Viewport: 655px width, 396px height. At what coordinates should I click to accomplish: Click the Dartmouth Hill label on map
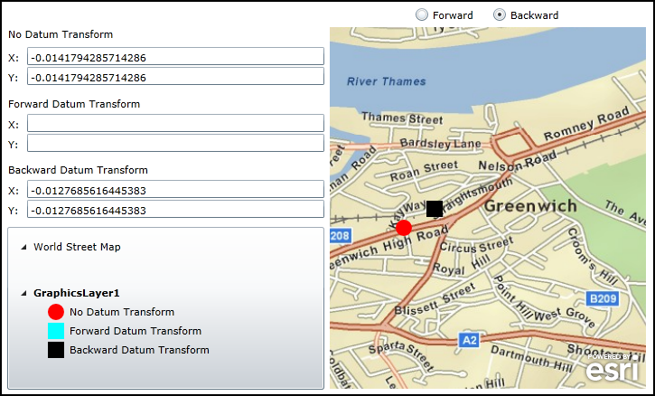tap(531, 358)
